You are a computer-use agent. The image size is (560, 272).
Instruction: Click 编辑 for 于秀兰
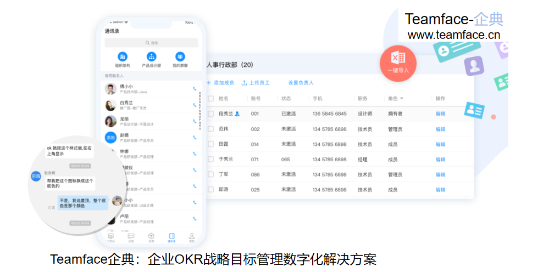440,160
